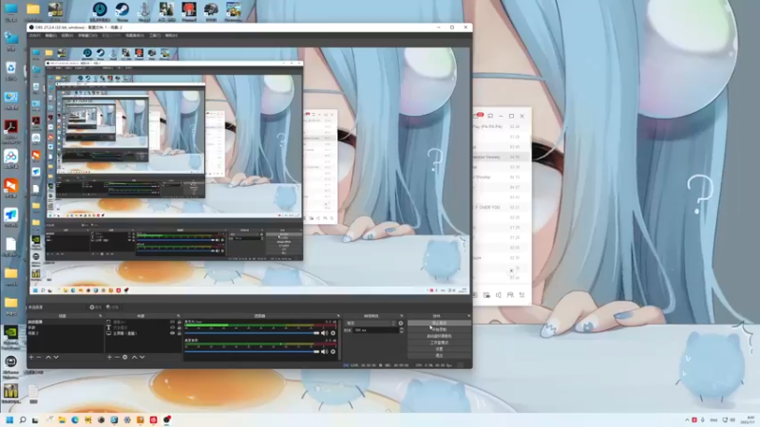The height and width of the screenshot is (427, 760).
Task: Move the selected source down in Sources dock
Action: 142,358
